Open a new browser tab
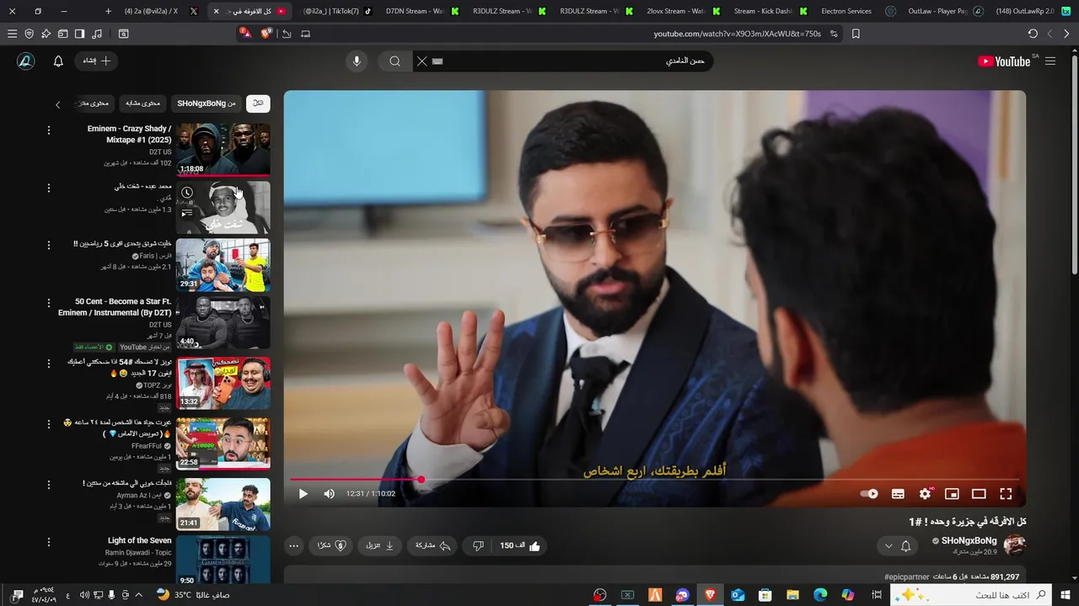This screenshot has width=1079, height=606. (108, 11)
